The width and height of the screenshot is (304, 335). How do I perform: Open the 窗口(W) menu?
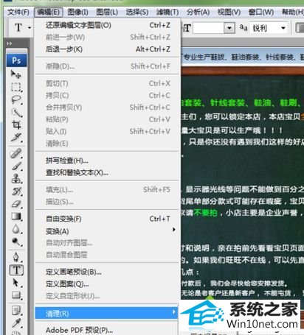(x=261, y=12)
